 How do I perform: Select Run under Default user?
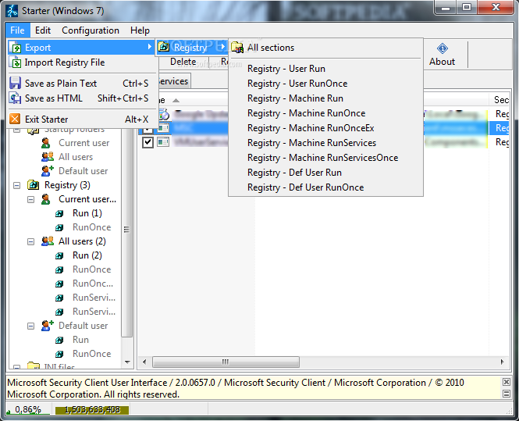[x=80, y=340]
